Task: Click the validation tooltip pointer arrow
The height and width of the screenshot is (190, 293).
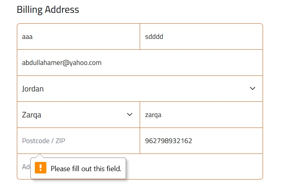Action: click(40, 156)
